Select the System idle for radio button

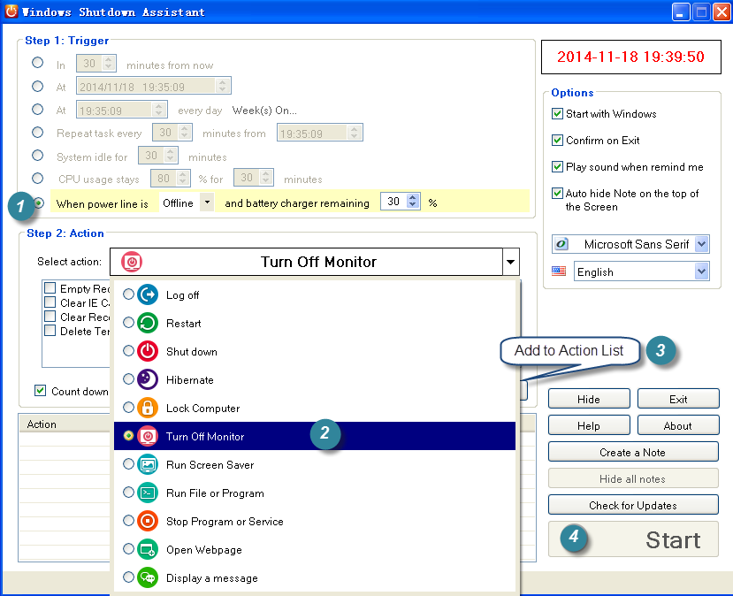(x=37, y=156)
